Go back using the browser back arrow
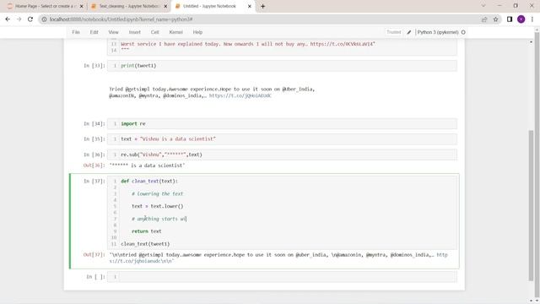This screenshot has width=540, height=304. pyautogui.click(x=8, y=19)
